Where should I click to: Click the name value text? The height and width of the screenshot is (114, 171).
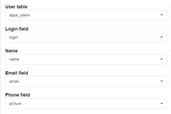click(14, 59)
